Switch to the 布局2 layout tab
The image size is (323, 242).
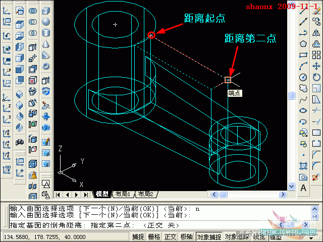(x=146, y=194)
